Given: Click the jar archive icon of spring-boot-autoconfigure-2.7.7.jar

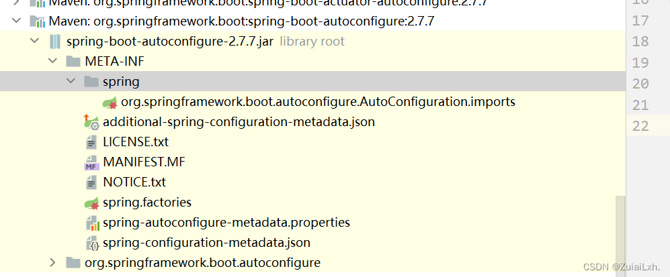Looking at the screenshot, I should coord(55,42).
